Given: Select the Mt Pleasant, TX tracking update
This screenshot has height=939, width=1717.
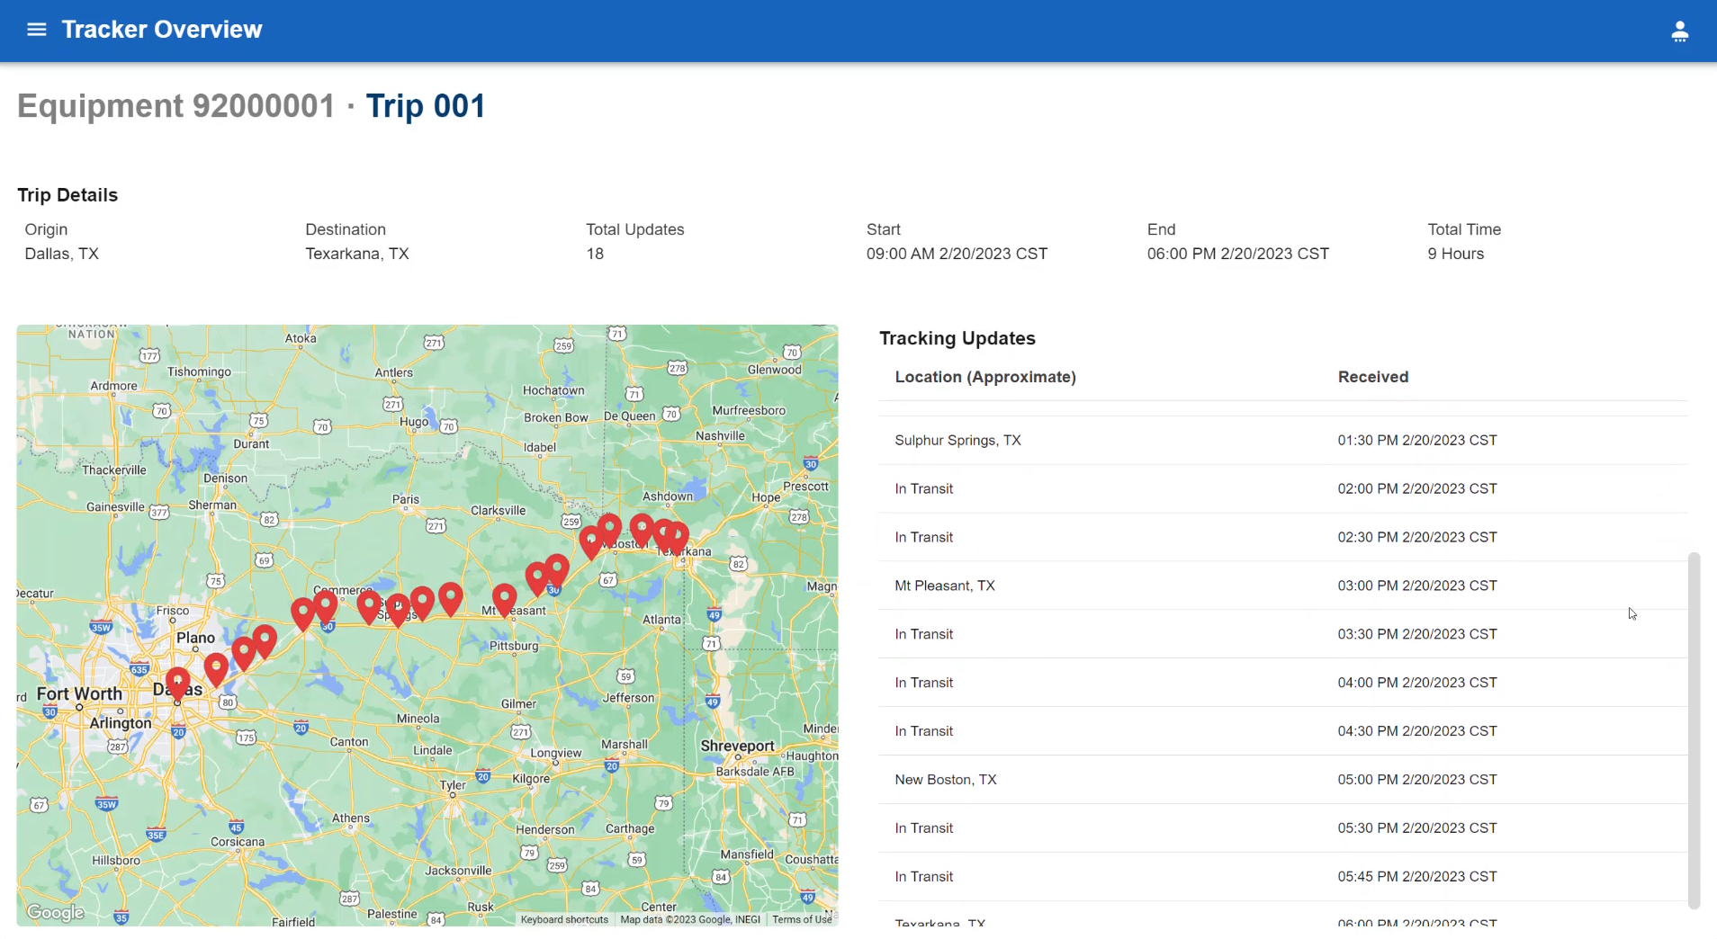Looking at the screenshot, I should pos(944,586).
